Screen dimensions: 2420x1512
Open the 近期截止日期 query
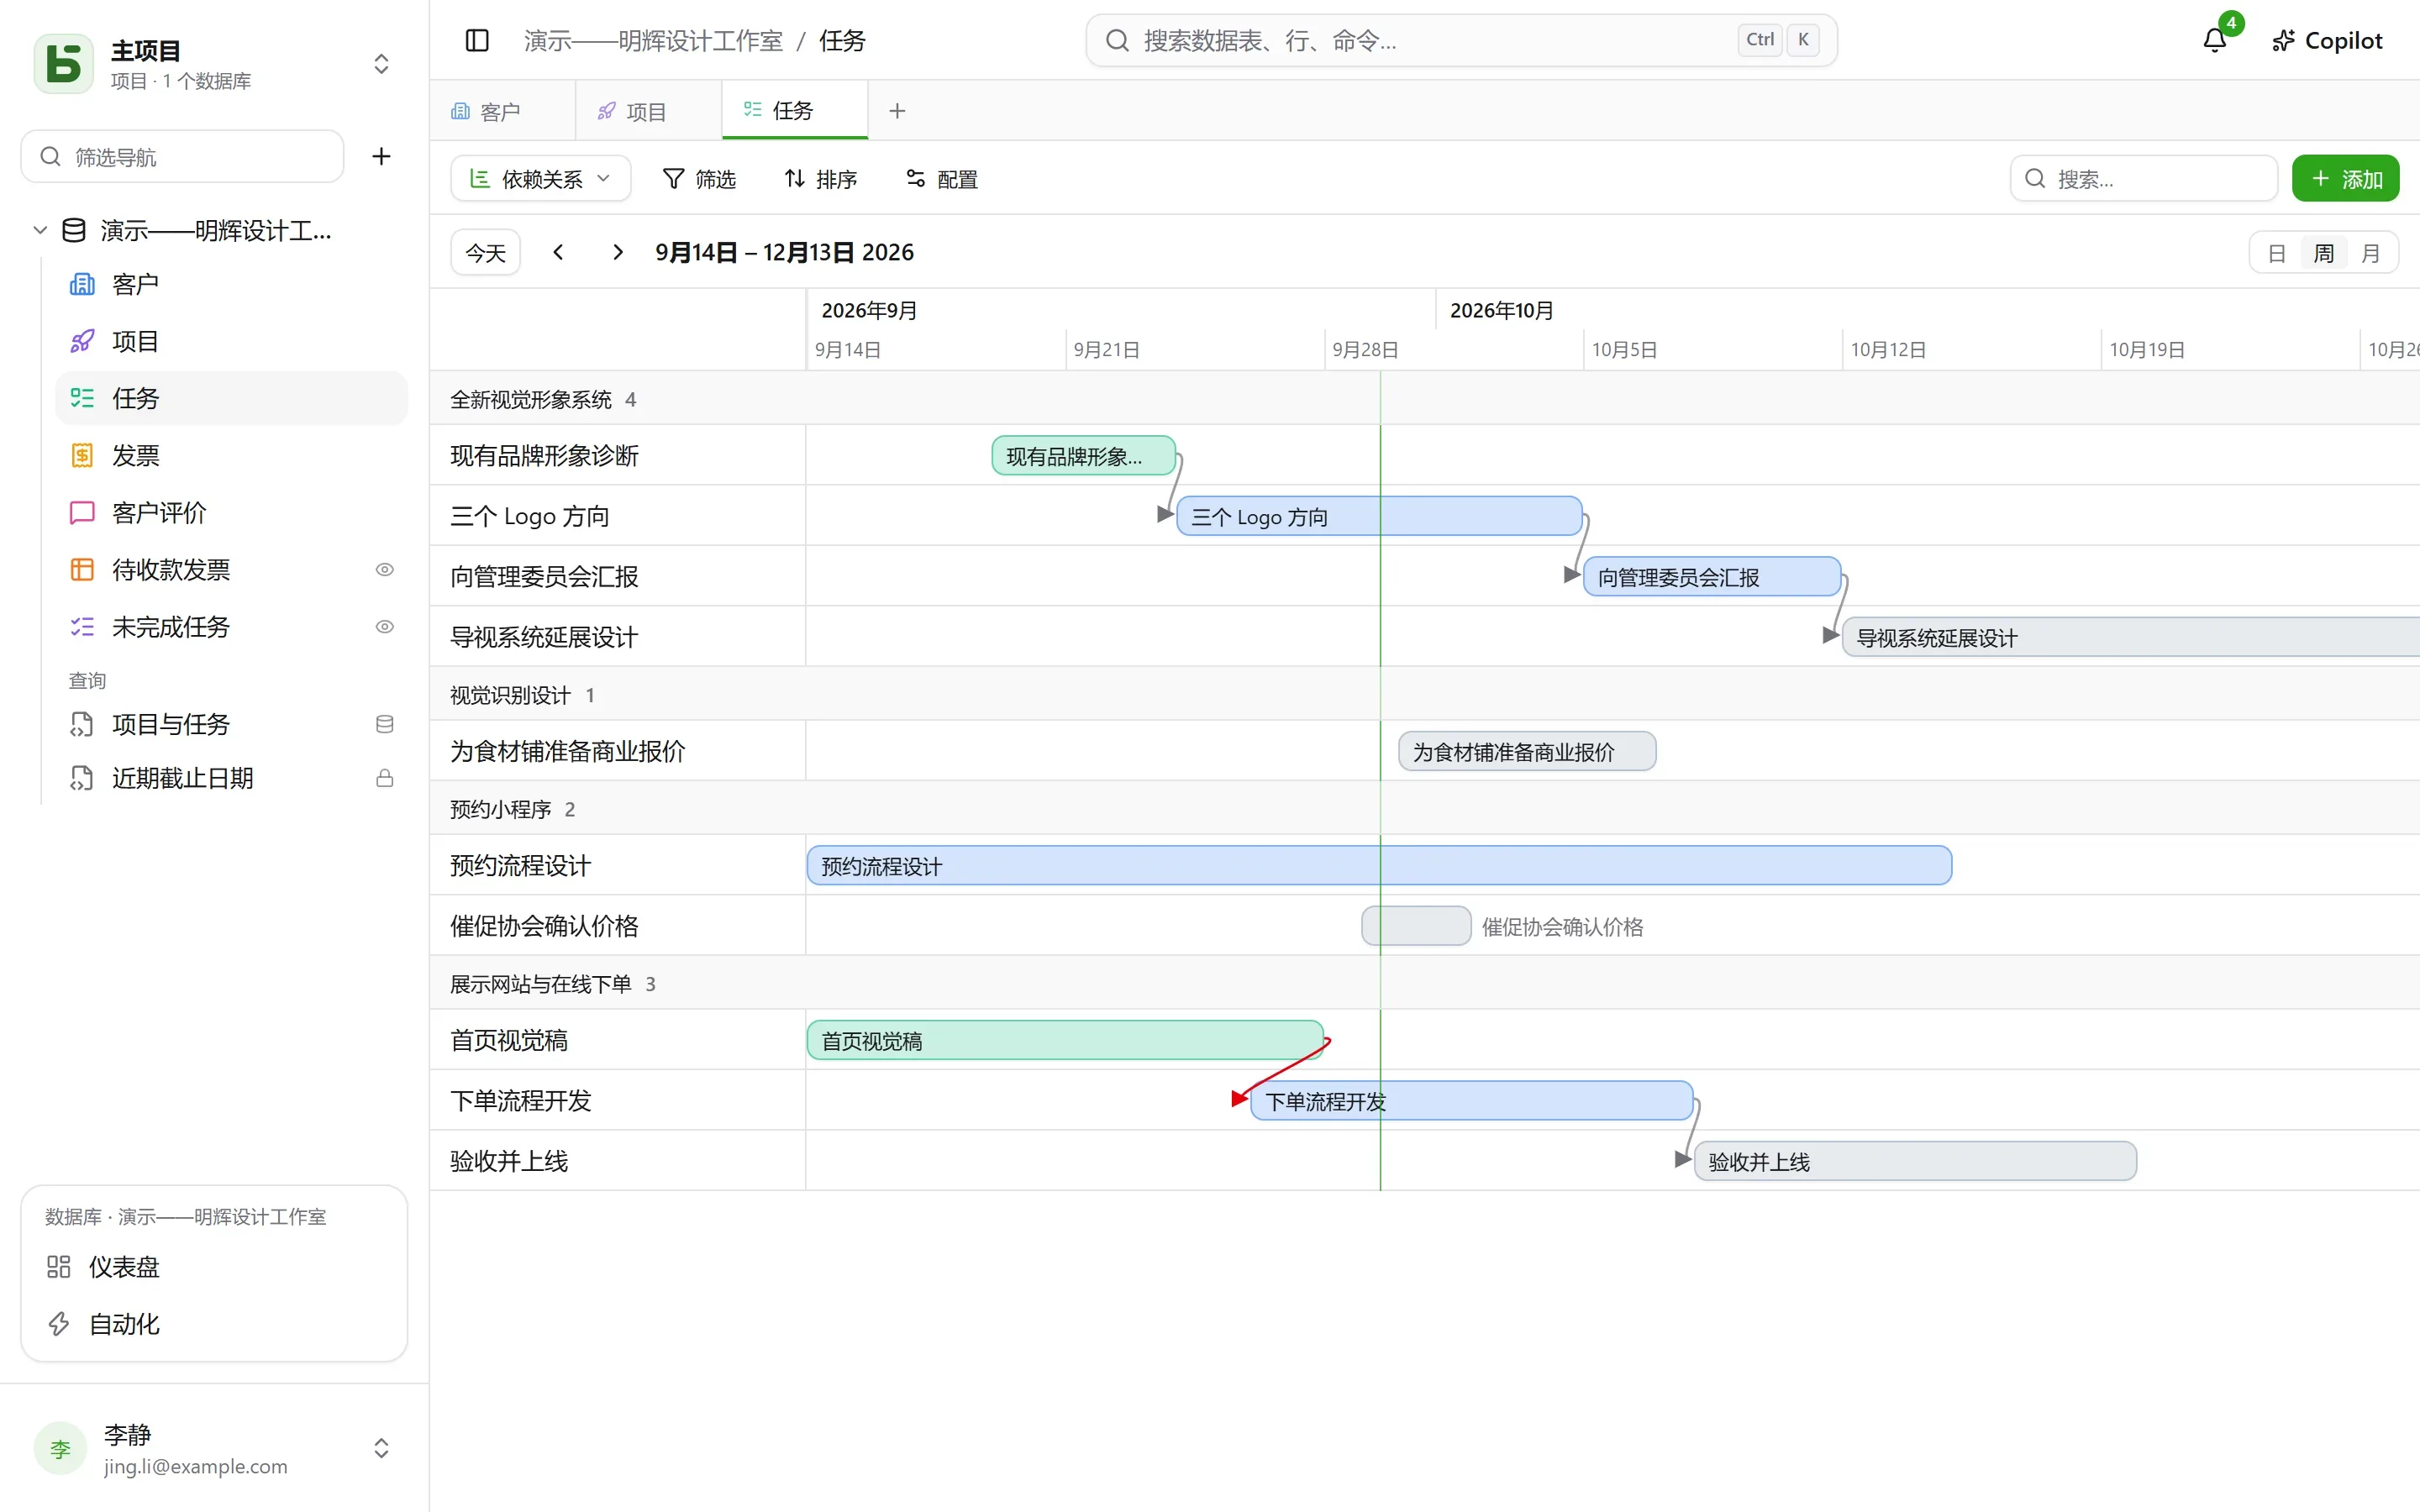231,777
